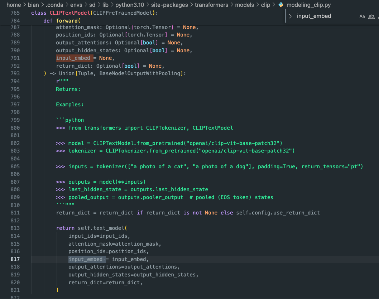Expand the replace field using find widget chevron
The height and width of the screenshot is (299, 379).
pyautogui.click(x=290, y=16)
